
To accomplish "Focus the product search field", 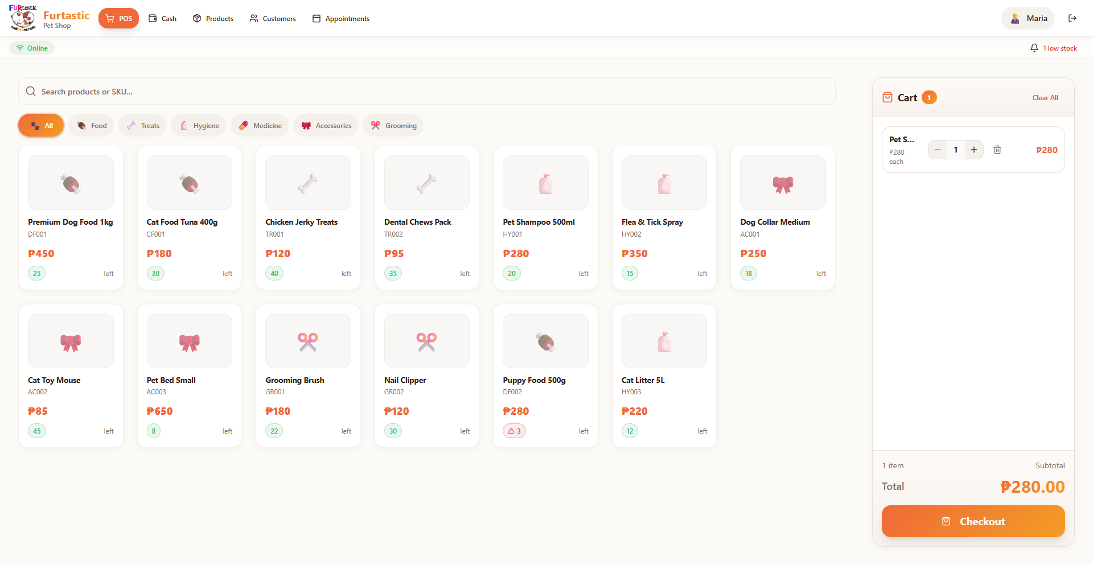I will point(427,92).
